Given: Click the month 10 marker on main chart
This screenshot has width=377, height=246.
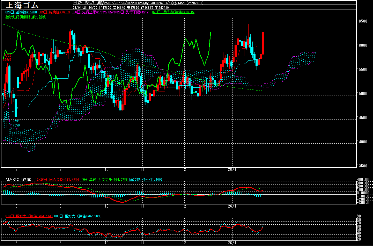Looking at the screenshot, I should click(106, 169).
